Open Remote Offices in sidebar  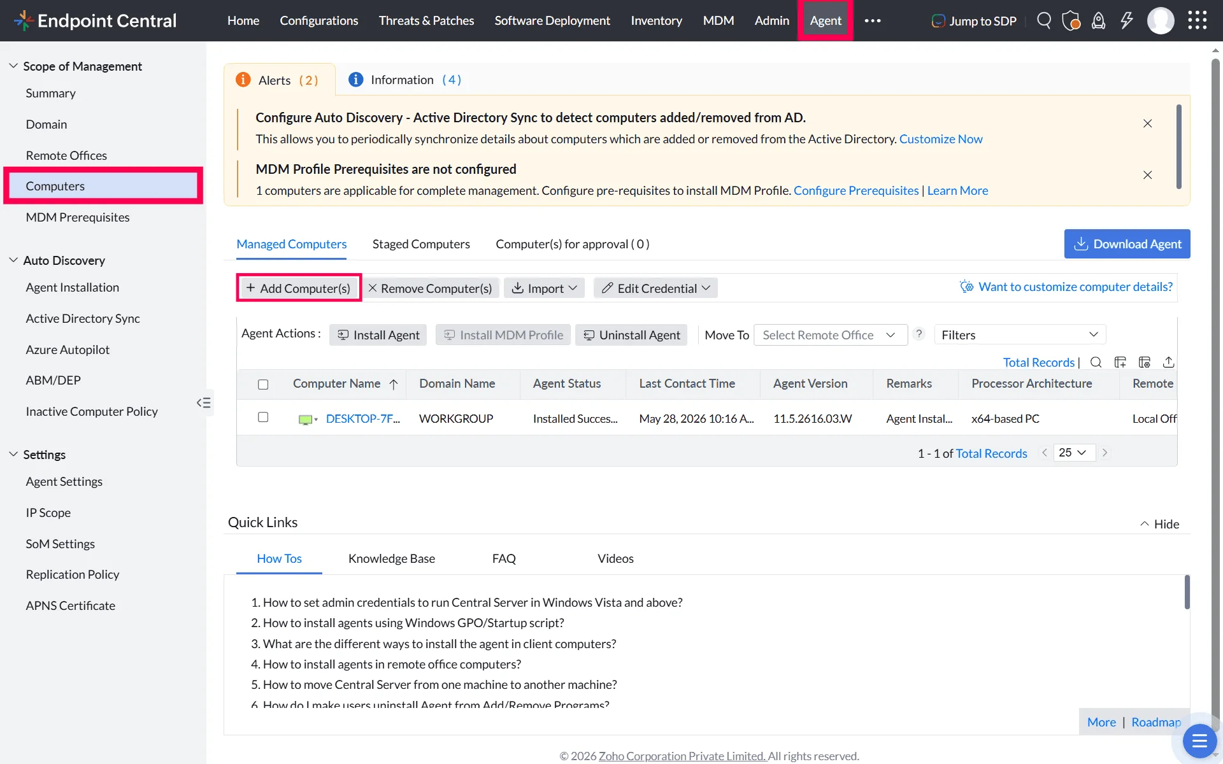click(66, 155)
